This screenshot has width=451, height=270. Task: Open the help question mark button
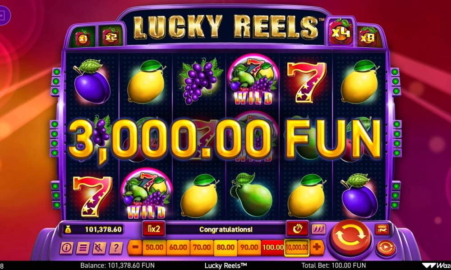(x=116, y=248)
